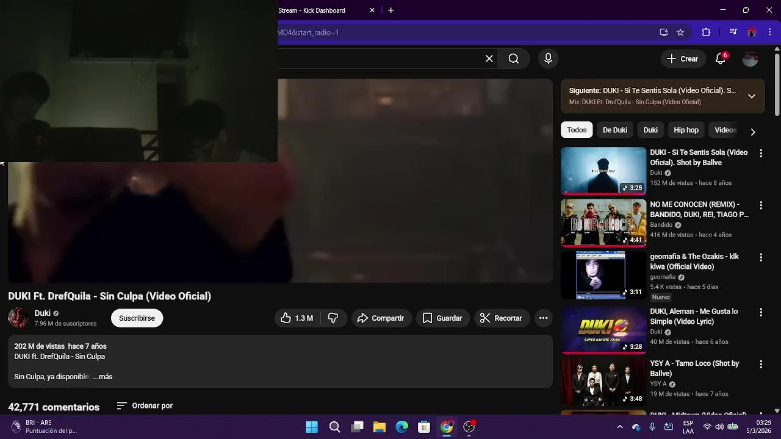Open options for geomafia klk klwa
The height and width of the screenshot is (439, 781).
click(761, 258)
